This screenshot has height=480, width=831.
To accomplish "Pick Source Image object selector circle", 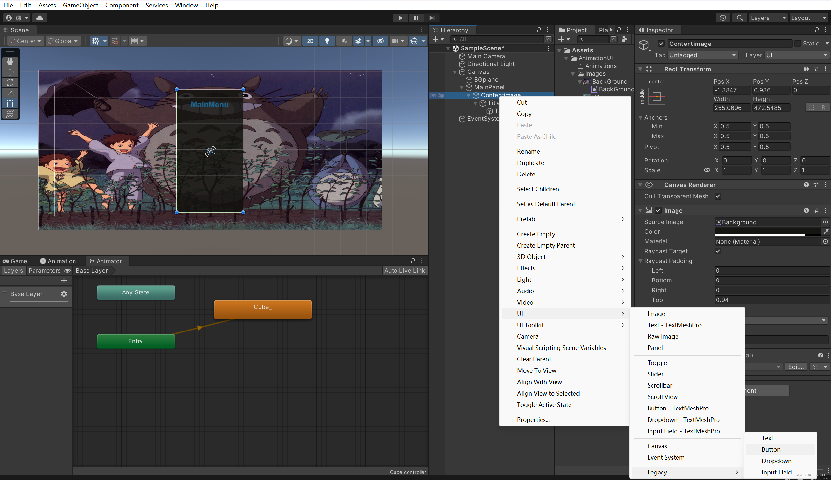I will (x=825, y=222).
